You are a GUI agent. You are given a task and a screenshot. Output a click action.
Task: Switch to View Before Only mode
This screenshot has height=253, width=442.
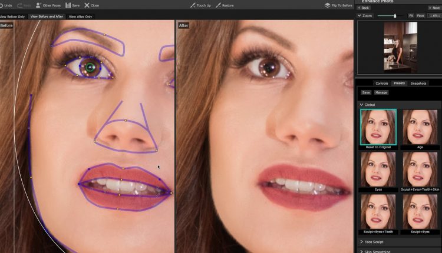[12, 16]
